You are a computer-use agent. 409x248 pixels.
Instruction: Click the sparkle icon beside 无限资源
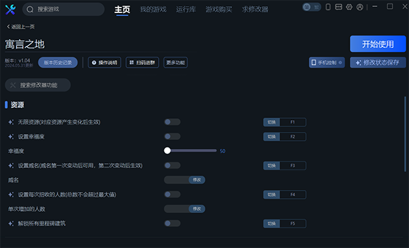click(x=11, y=122)
